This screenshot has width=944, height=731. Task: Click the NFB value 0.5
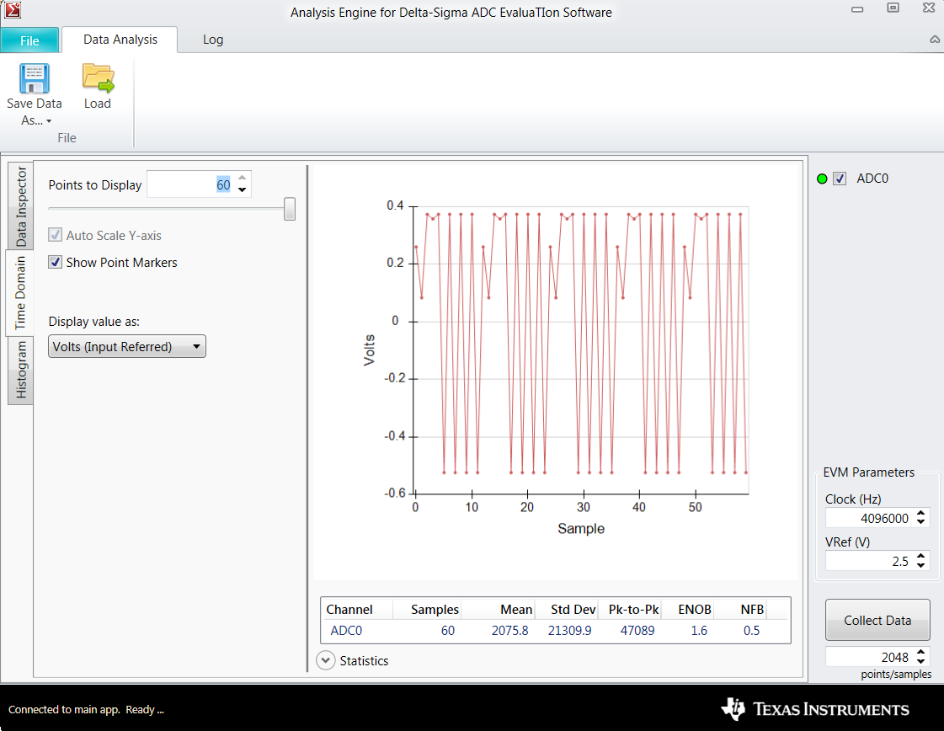[x=751, y=631]
